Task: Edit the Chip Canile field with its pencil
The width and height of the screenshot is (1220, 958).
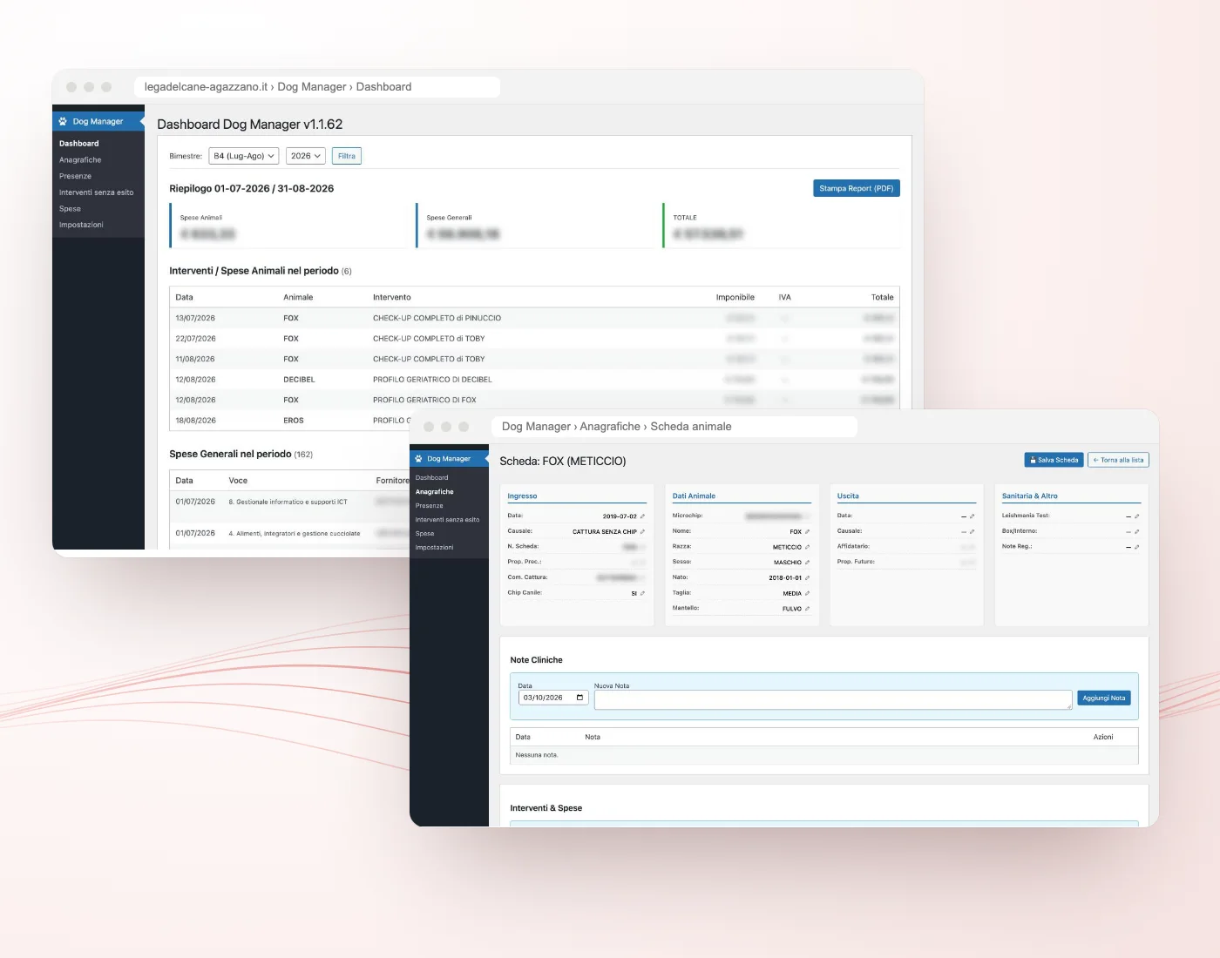Action: [642, 593]
